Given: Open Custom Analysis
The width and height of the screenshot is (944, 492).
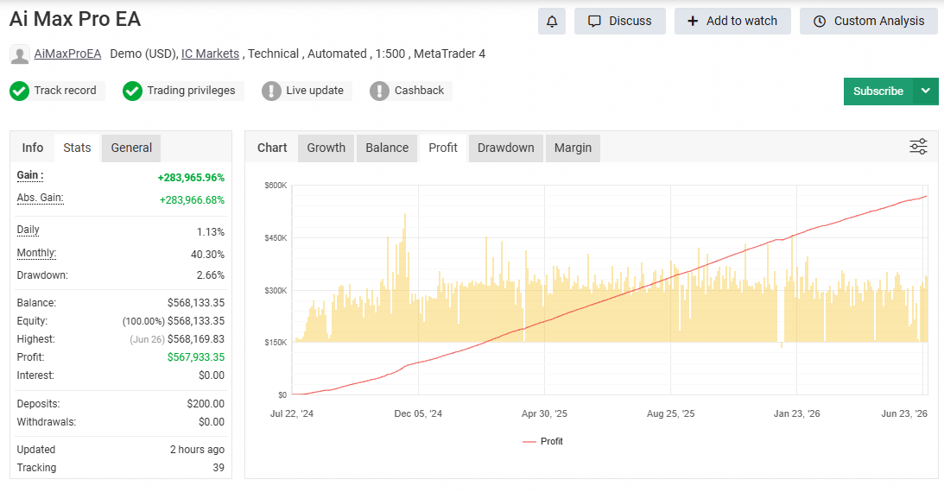Looking at the screenshot, I should (868, 21).
